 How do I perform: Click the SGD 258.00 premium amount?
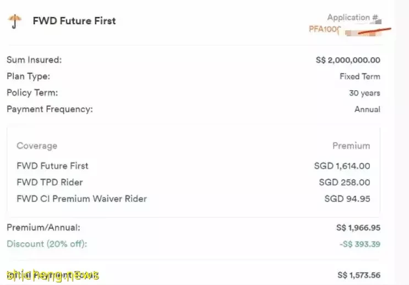coord(345,182)
